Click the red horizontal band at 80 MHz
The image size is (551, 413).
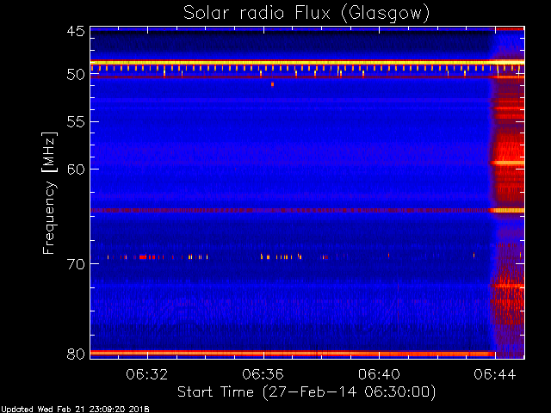(x=293, y=354)
